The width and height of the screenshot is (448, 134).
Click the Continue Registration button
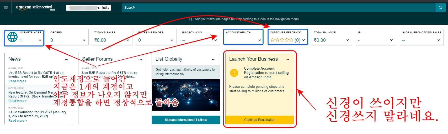pos(260,120)
